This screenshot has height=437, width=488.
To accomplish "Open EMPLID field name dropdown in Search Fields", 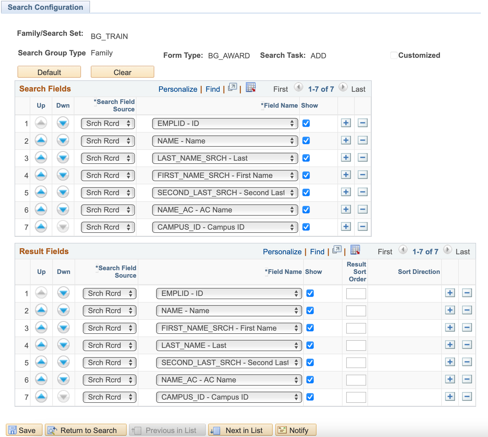I will point(225,124).
